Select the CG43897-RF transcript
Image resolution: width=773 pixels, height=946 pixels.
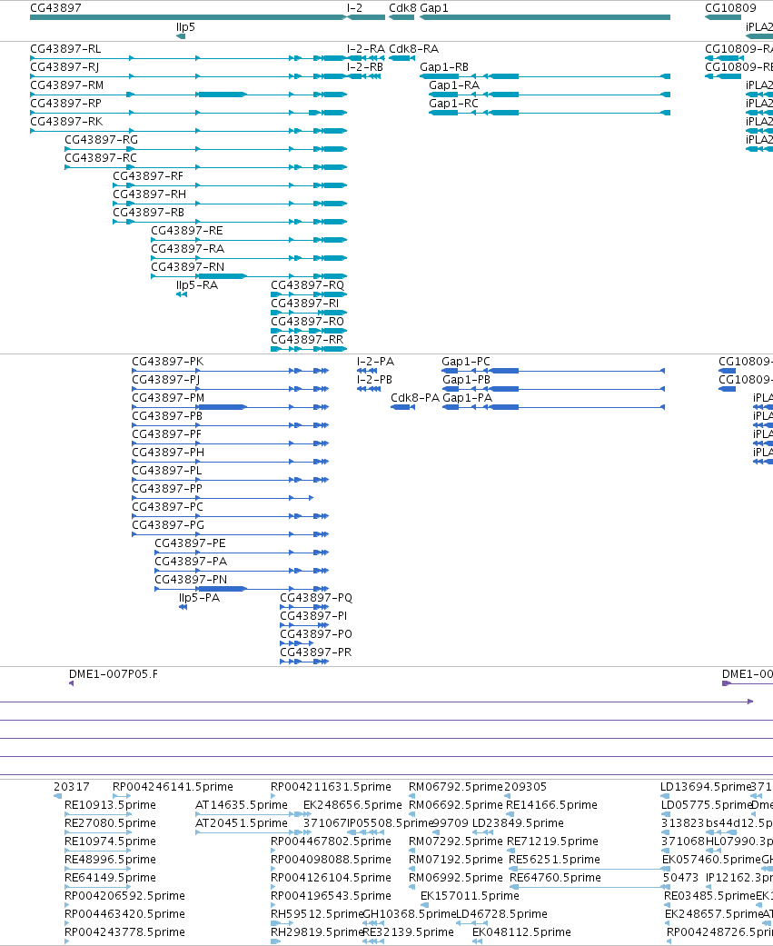coord(230,185)
